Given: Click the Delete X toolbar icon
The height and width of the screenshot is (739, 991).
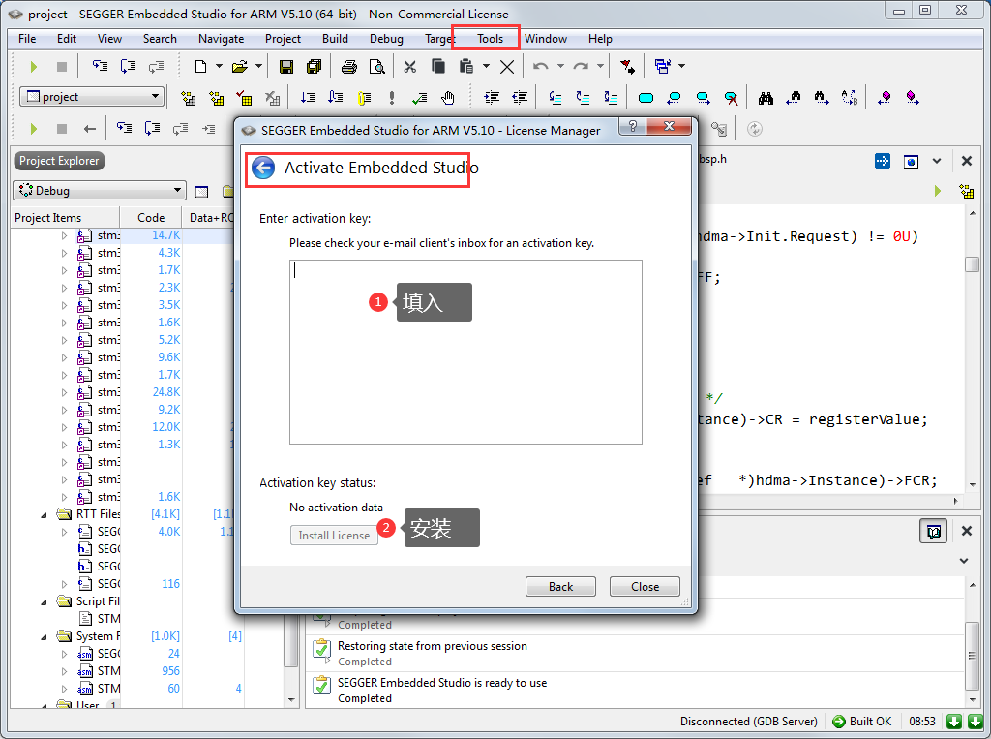Looking at the screenshot, I should tap(507, 67).
